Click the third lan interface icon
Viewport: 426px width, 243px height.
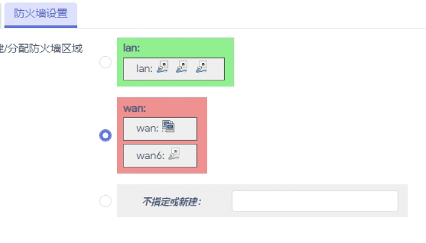point(202,68)
